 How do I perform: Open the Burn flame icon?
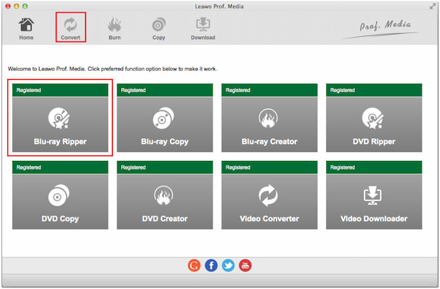(114, 29)
